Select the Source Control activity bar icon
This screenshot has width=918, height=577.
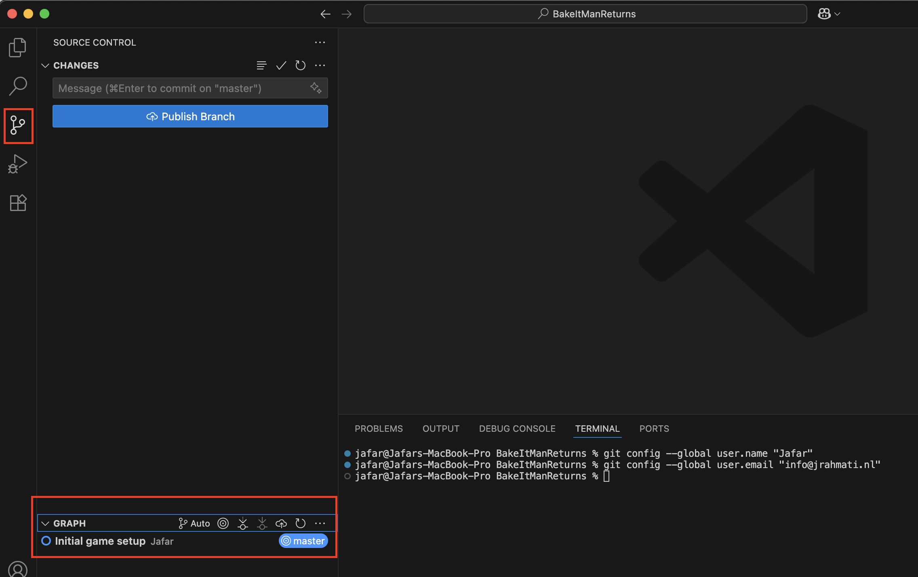coord(18,125)
